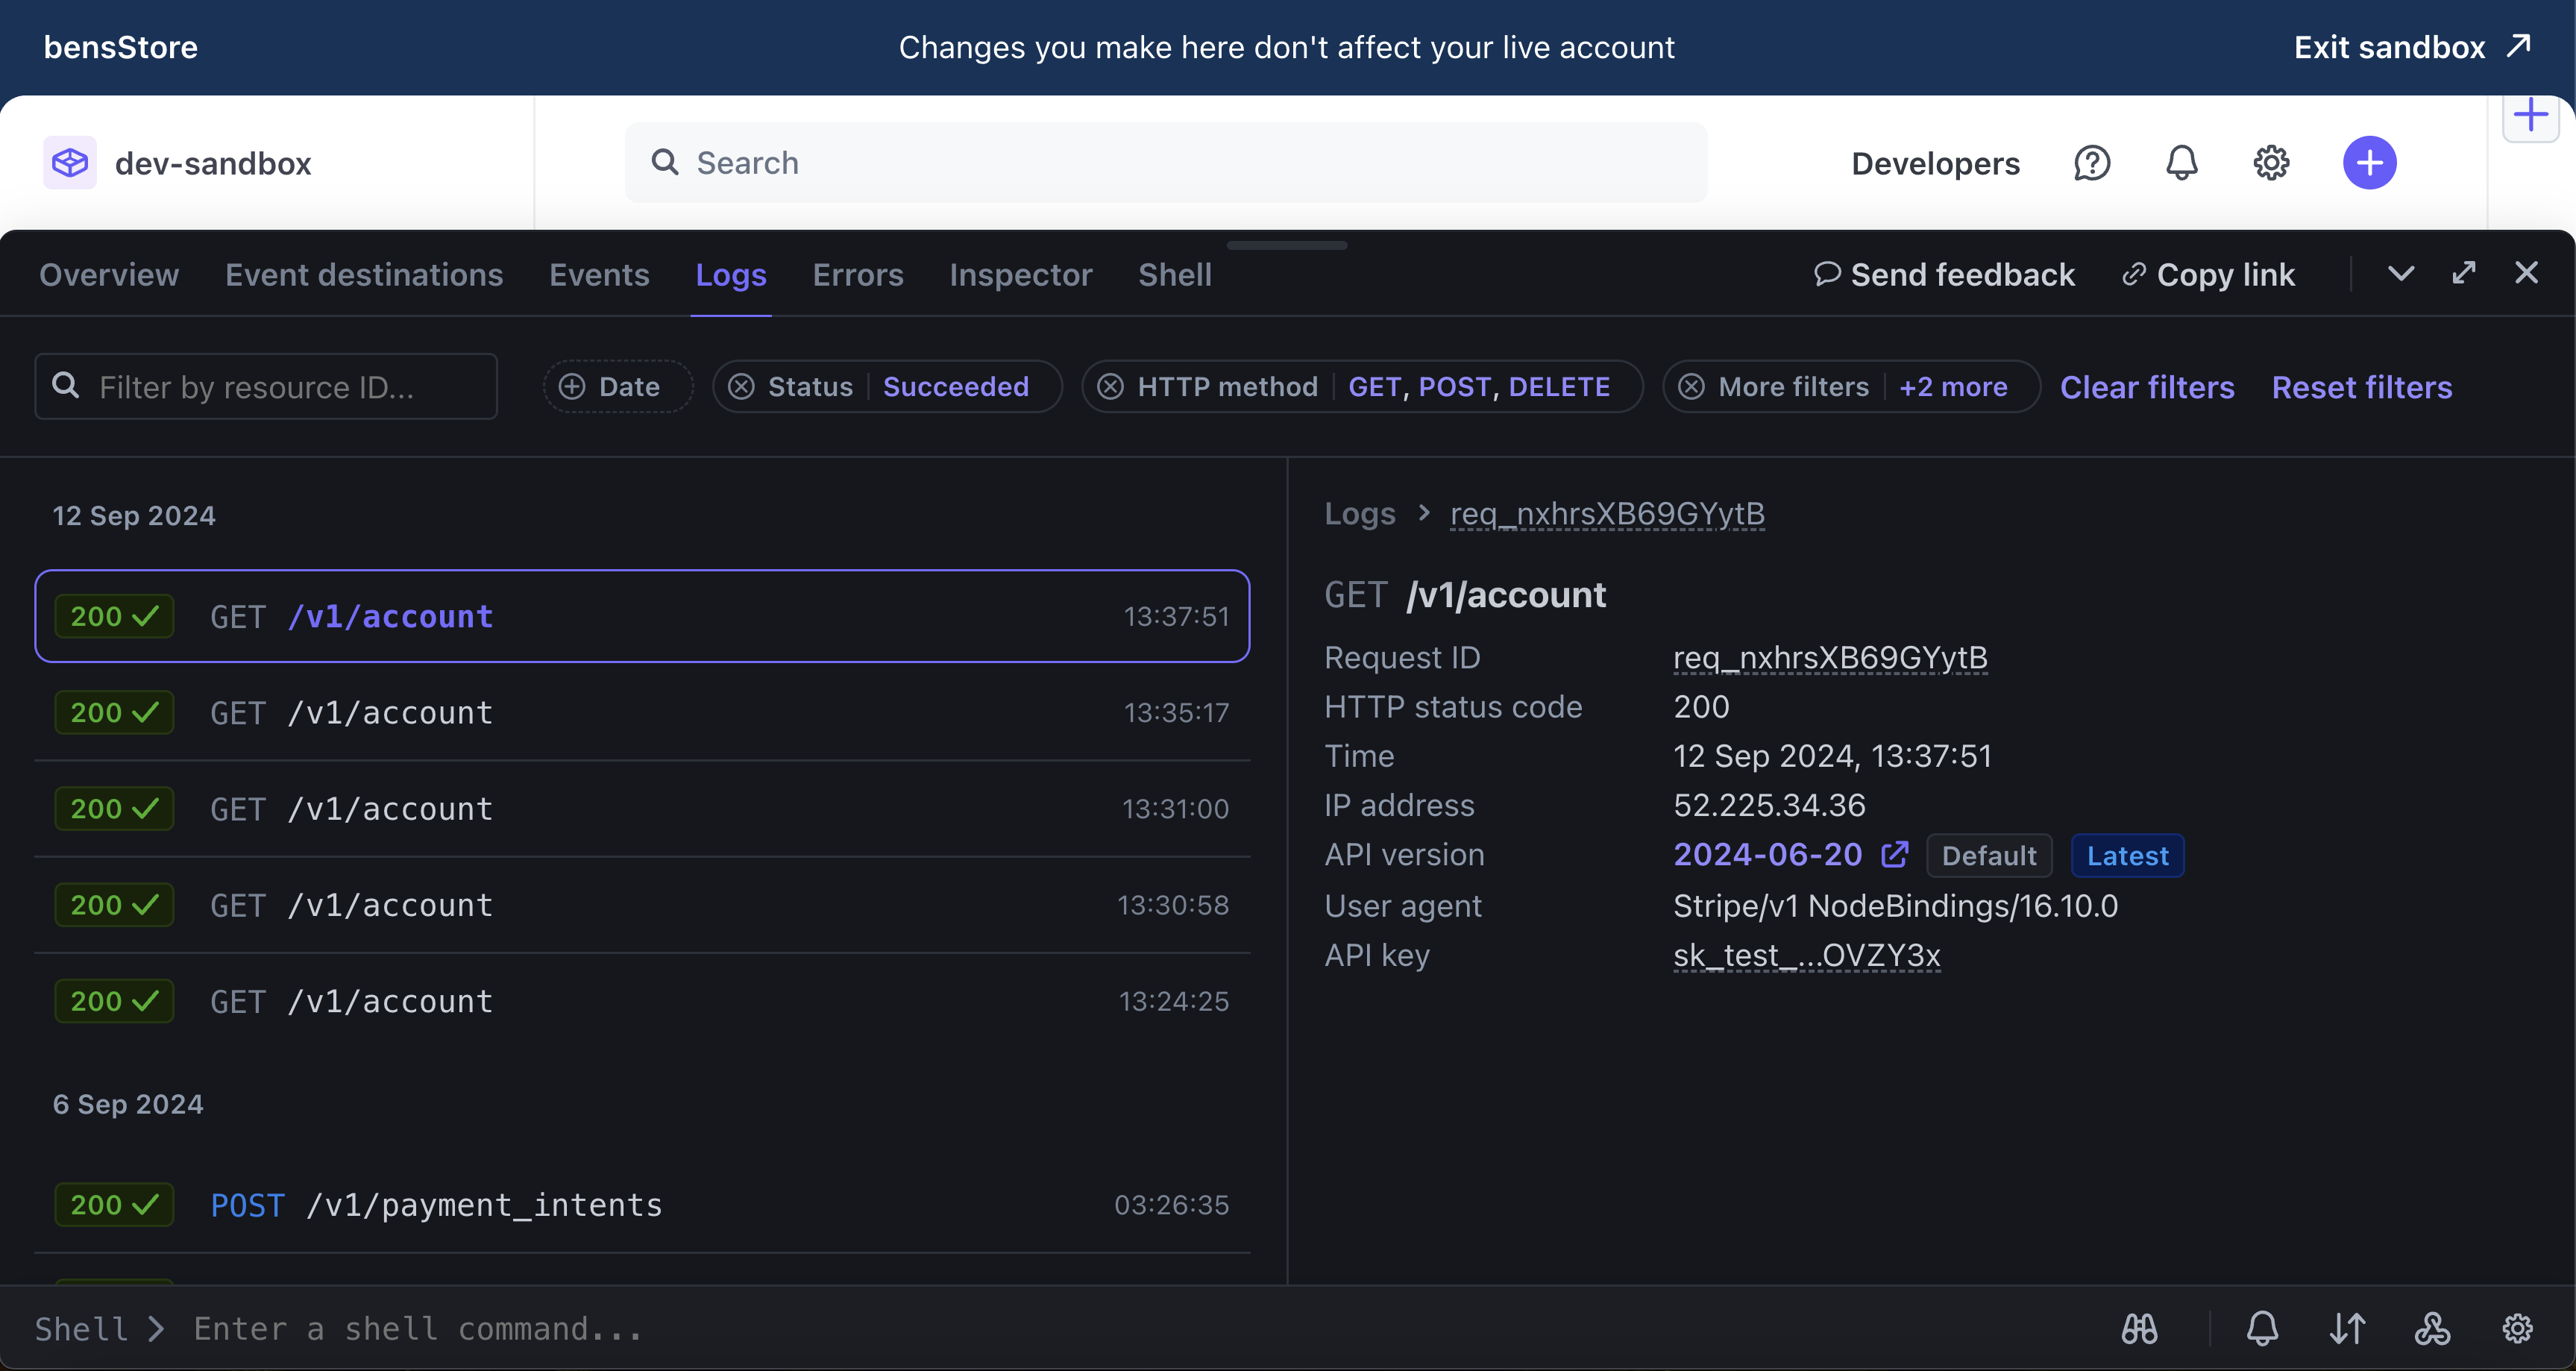Switch to the Event destinations tab

coord(364,274)
